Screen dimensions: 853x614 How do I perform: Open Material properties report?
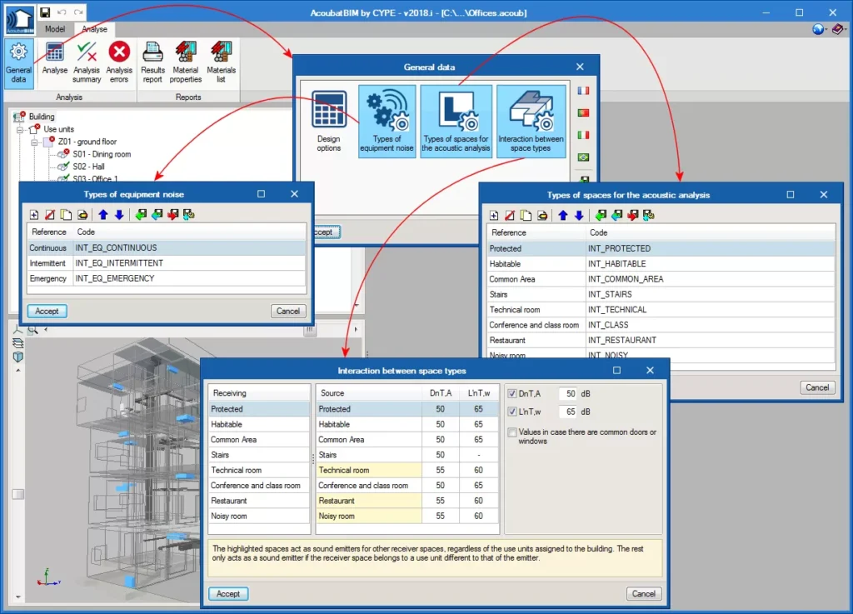point(186,62)
